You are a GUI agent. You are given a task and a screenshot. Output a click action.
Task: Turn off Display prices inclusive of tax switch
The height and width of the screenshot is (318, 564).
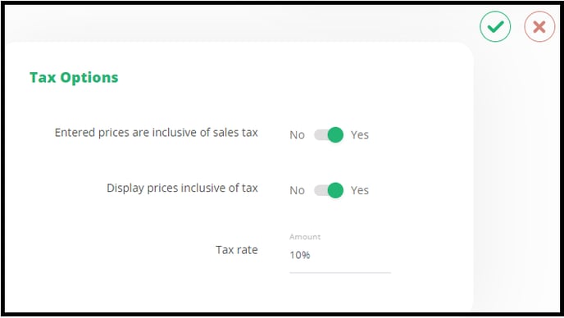pyautogui.click(x=329, y=190)
